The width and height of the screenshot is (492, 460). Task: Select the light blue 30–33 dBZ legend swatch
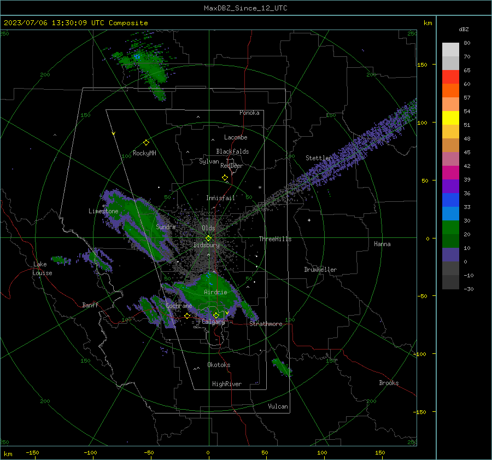click(x=450, y=213)
